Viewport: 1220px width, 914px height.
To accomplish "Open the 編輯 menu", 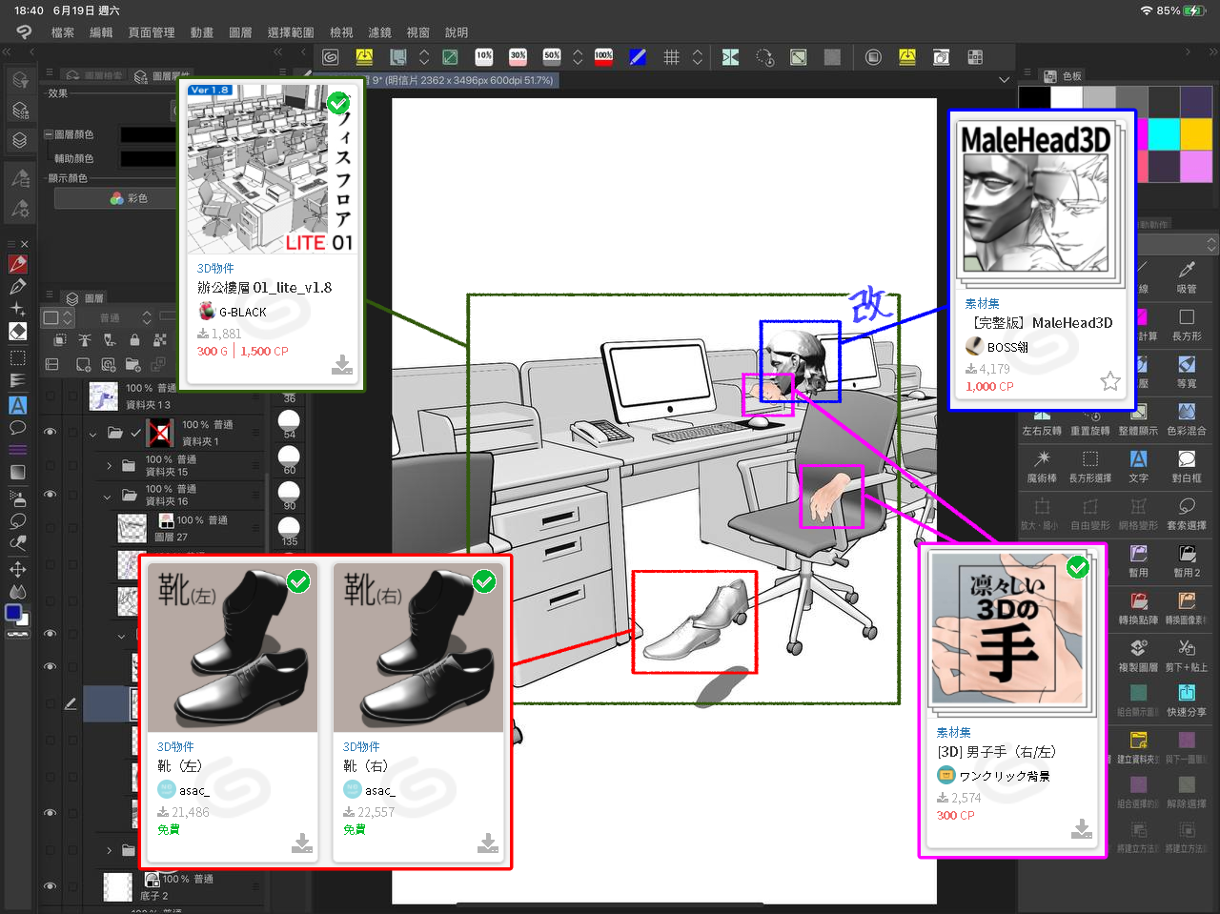I will [x=101, y=32].
